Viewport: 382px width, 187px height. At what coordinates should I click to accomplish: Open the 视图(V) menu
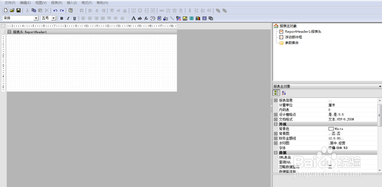tap(41, 3)
